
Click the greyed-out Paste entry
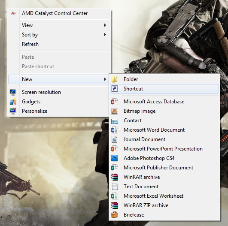pyautogui.click(x=59, y=57)
